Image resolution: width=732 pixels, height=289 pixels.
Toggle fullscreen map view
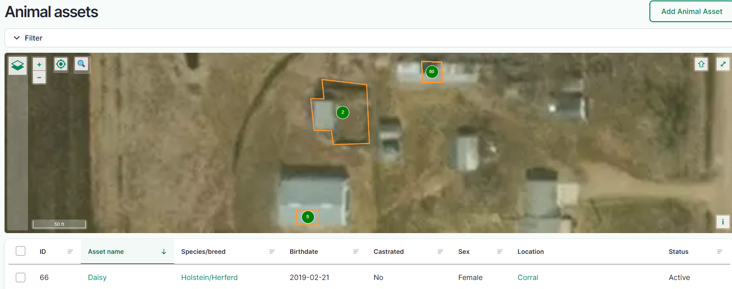[x=723, y=64]
